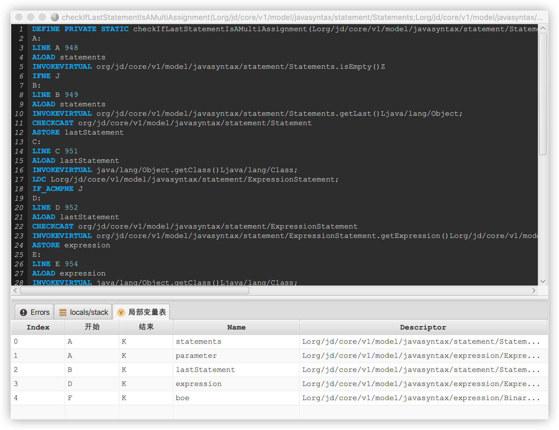Switch to the locals/stack tab

83,312
